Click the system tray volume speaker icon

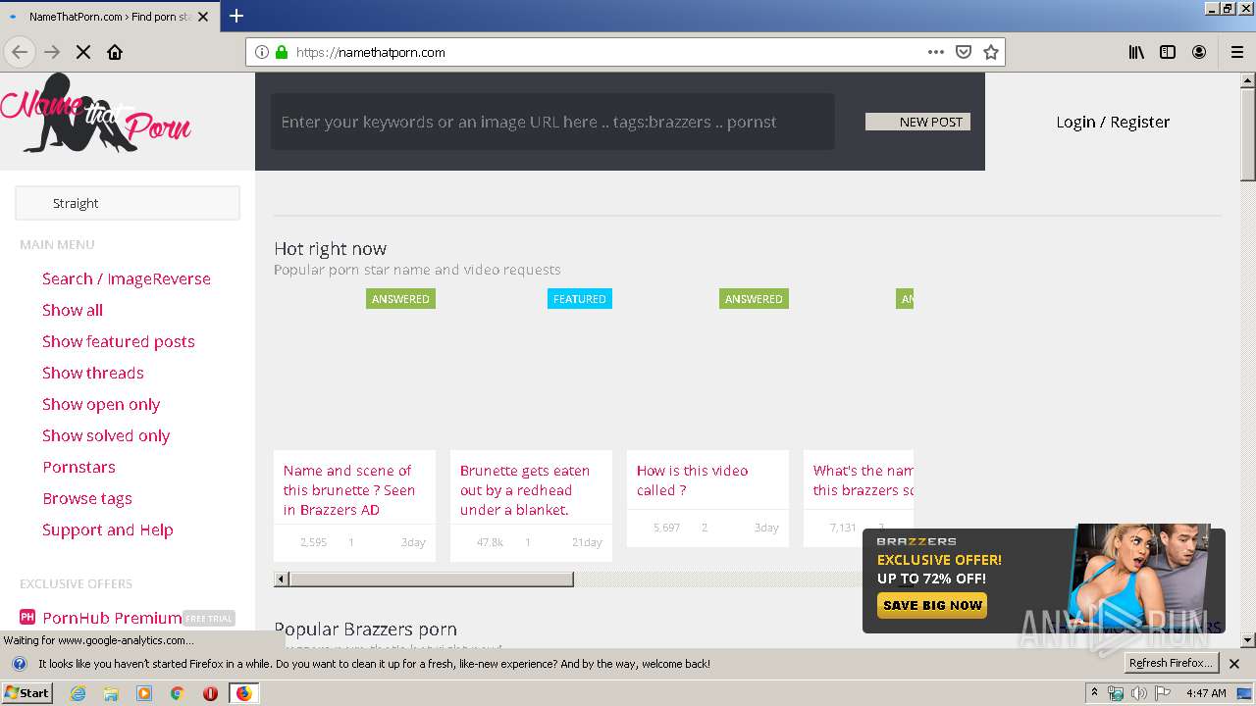tap(1138, 693)
